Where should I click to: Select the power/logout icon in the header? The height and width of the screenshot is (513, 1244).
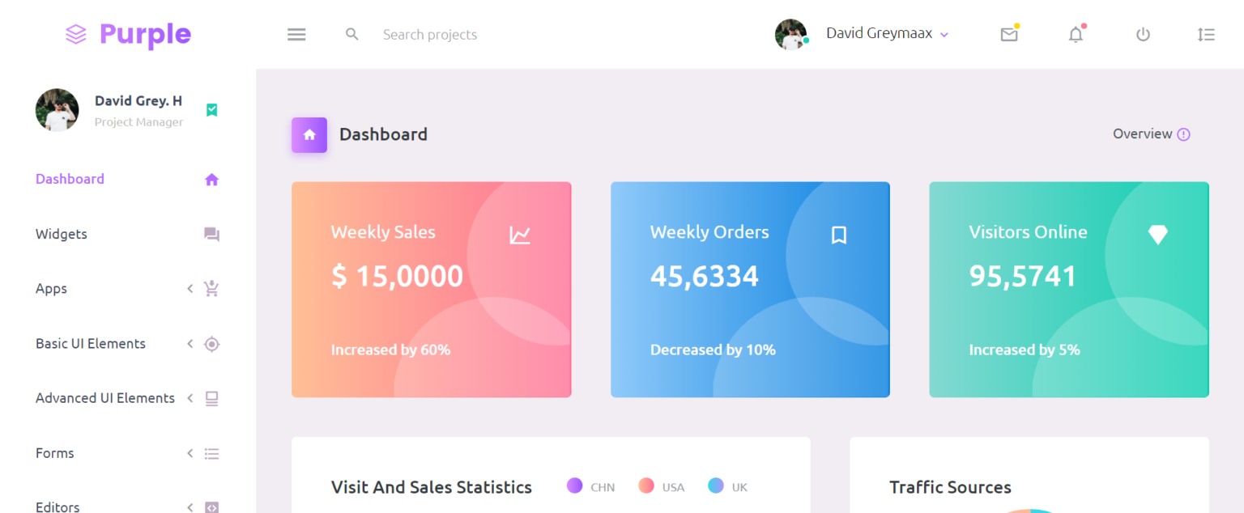(x=1142, y=34)
